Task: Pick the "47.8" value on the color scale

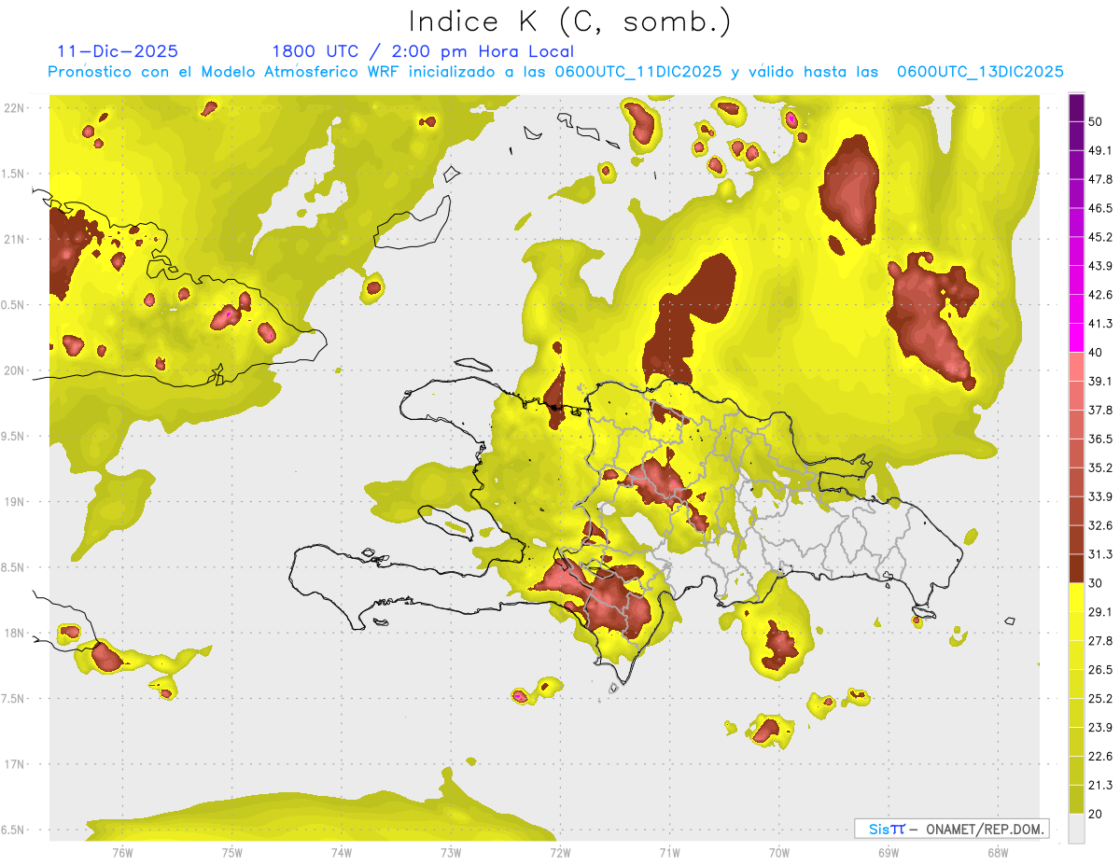Action: 1100,180
